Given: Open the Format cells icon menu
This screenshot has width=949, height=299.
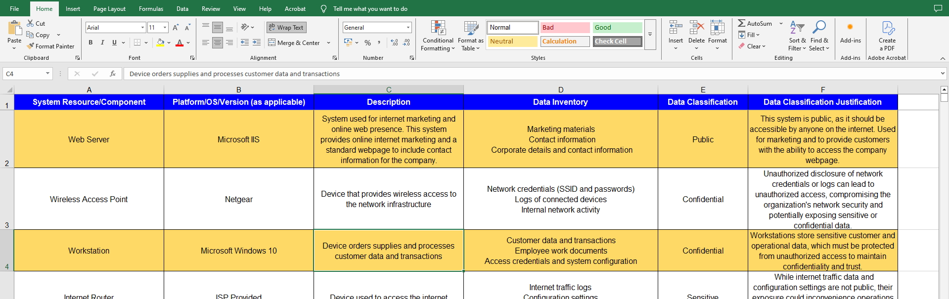Looking at the screenshot, I should point(717,28).
